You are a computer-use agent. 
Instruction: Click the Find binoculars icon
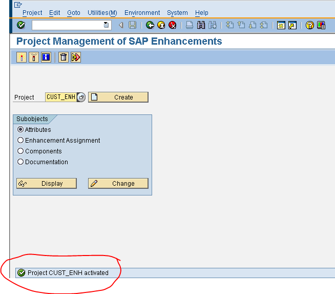[x=201, y=25]
